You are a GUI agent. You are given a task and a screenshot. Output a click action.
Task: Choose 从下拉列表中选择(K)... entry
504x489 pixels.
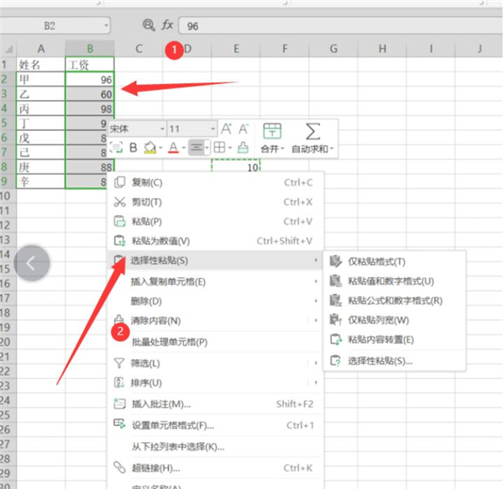pos(215,446)
